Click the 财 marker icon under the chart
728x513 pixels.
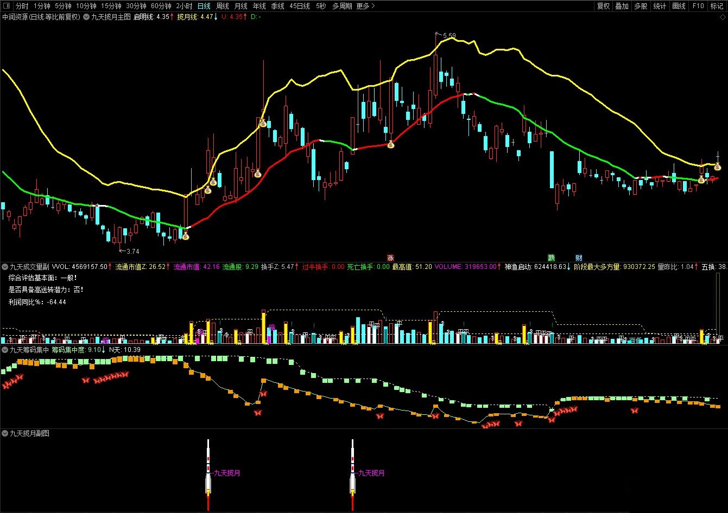579,258
